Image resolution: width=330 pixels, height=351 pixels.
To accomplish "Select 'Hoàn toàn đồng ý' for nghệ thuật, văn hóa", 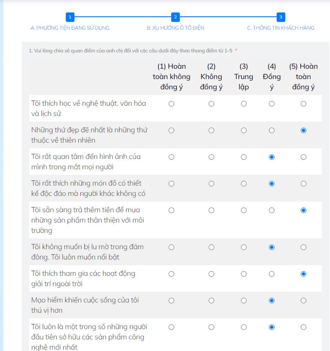I will pos(303,104).
